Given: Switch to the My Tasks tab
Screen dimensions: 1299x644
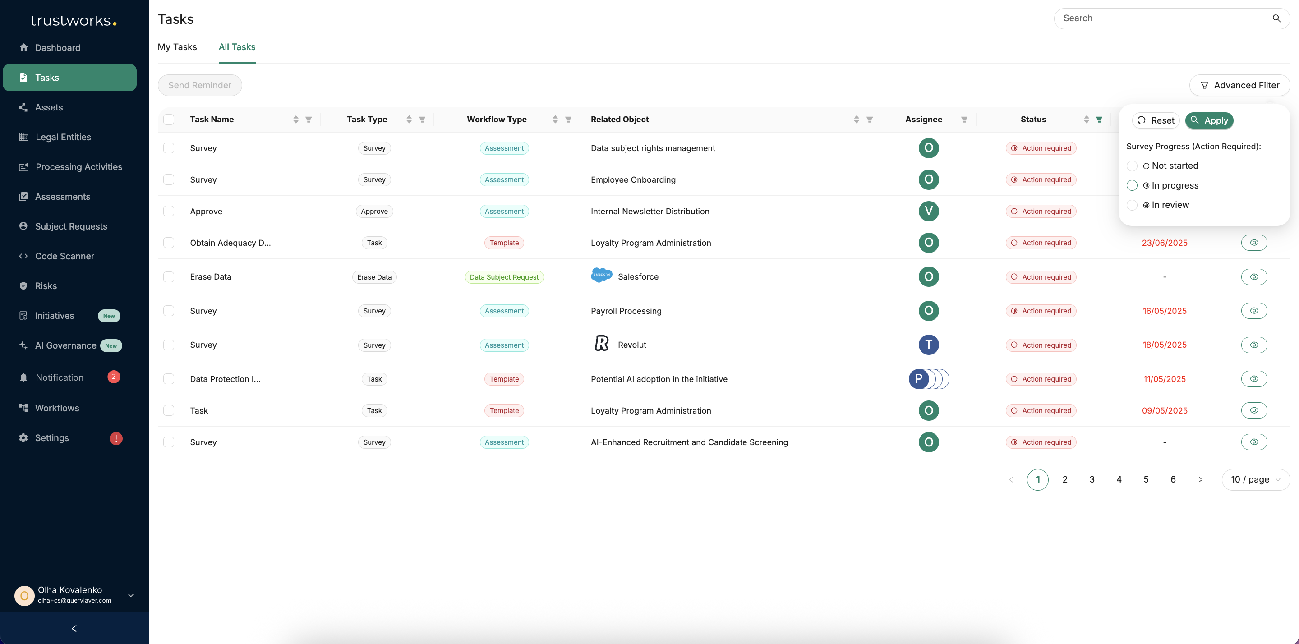Looking at the screenshot, I should tap(177, 47).
